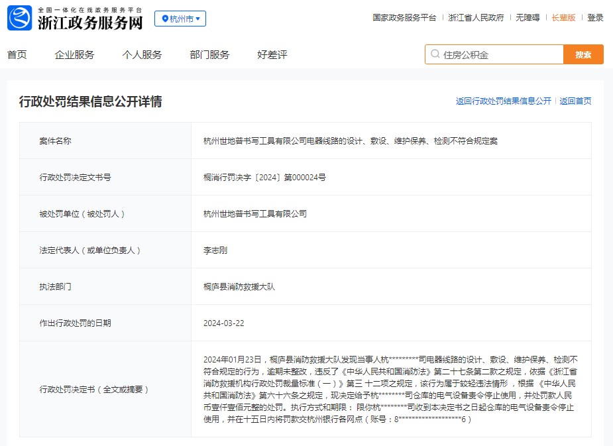Screen dimensions: 613x446
Task: Click the 浙江政务服务网 site title
Action: (x=90, y=23)
